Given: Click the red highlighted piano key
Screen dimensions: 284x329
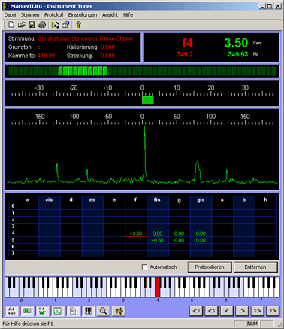Looking at the screenshot, I should (157, 288).
